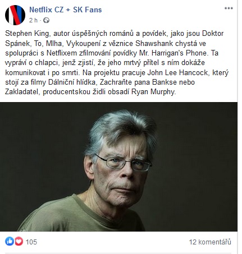Open the Netflix CZ + SK Fans page link
The height and width of the screenshot is (254, 242).
pos(66,10)
